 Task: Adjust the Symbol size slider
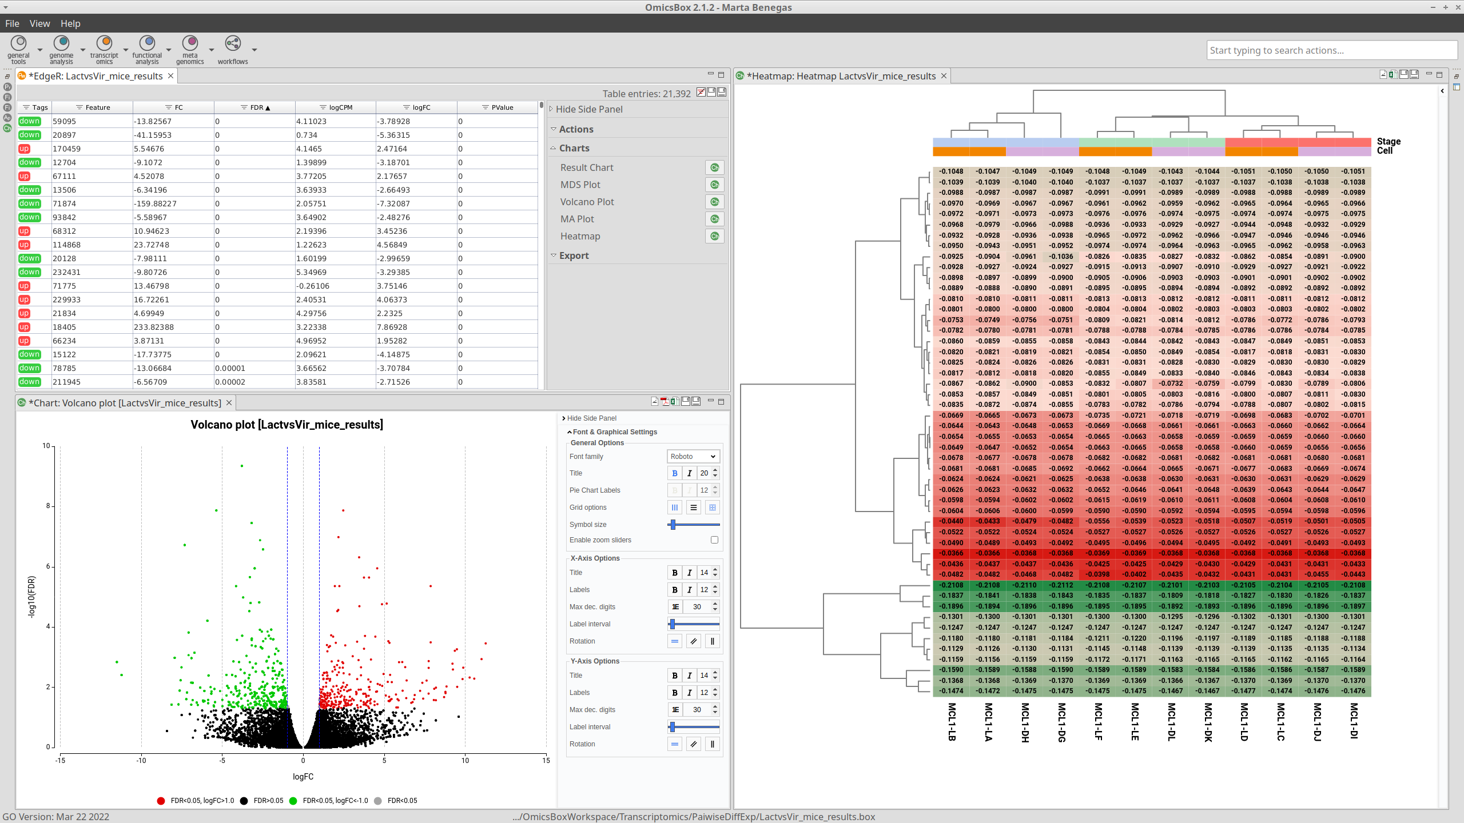[x=673, y=525]
